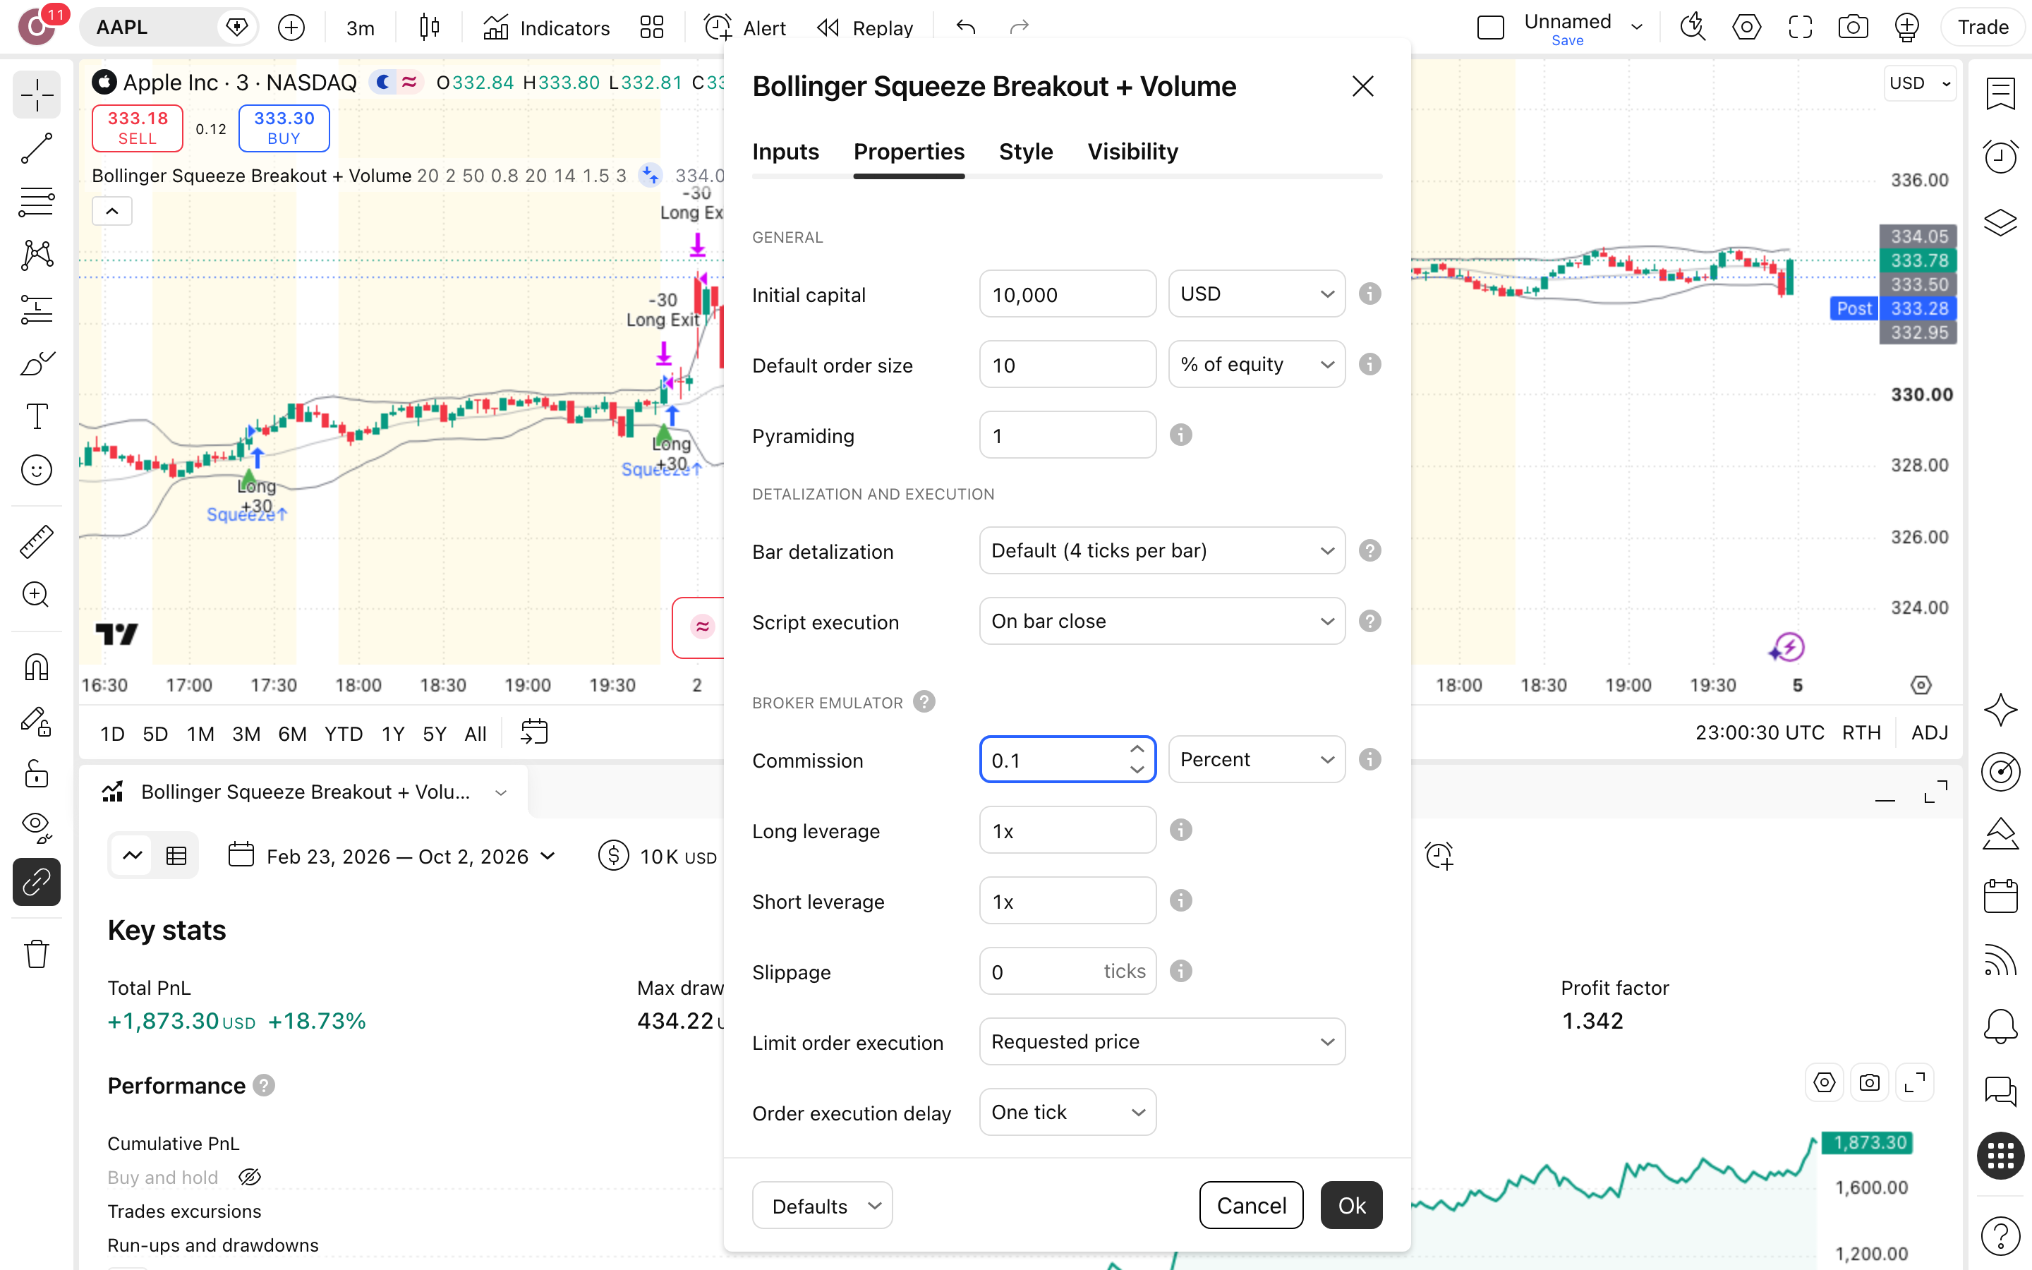This screenshot has width=2032, height=1270.
Task: Open the Indicators dialog
Action: (x=547, y=28)
